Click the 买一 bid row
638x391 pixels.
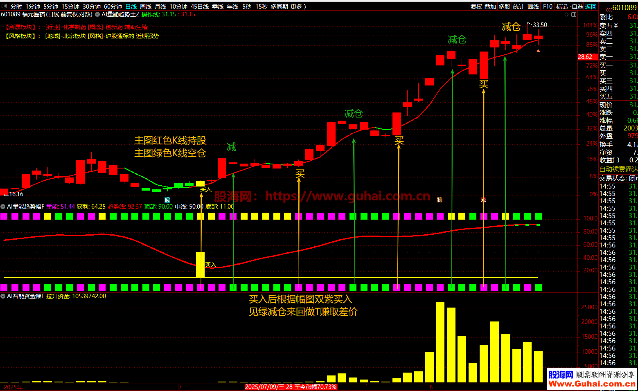pyautogui.click(x=618, y=65)
